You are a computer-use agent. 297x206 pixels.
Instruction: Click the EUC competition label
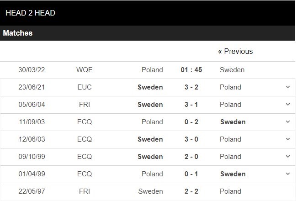coord(85,87)
